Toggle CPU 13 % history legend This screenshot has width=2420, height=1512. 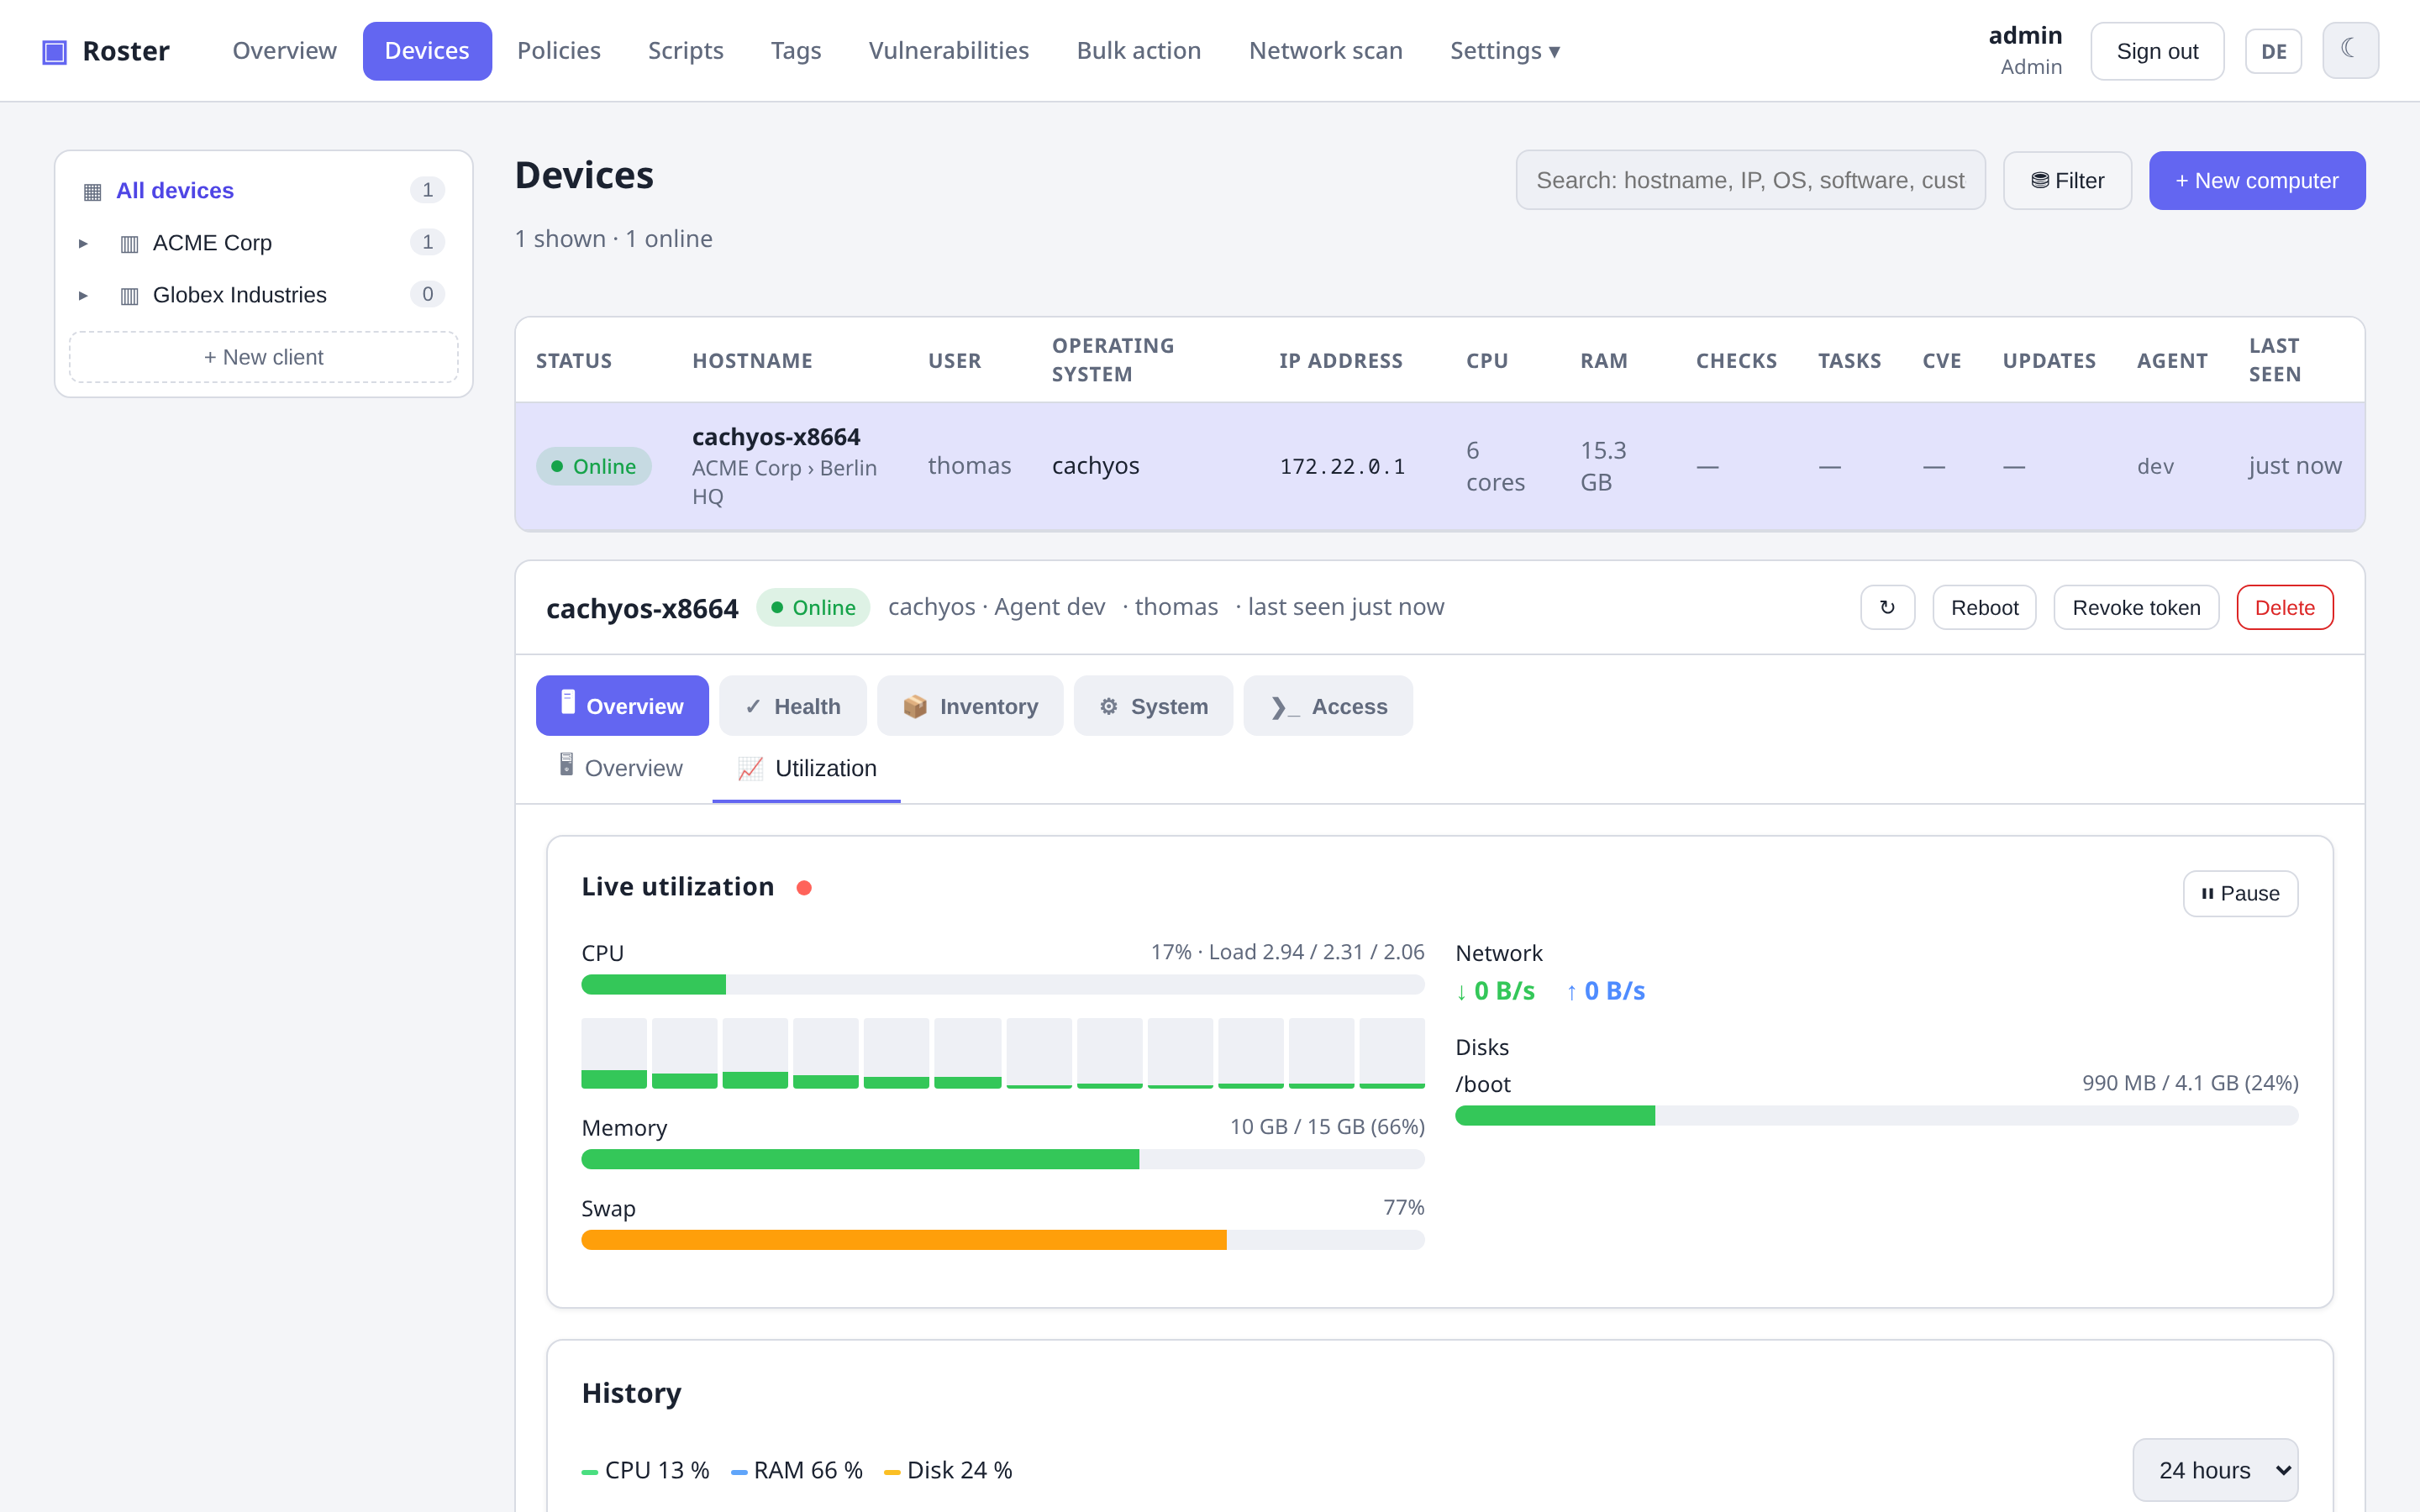645,1470
